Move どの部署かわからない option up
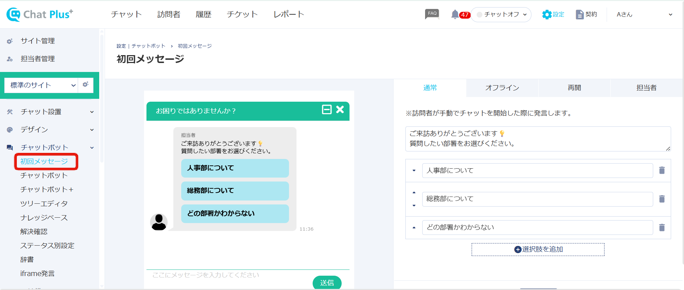684x290 pixels. (414, 228)
